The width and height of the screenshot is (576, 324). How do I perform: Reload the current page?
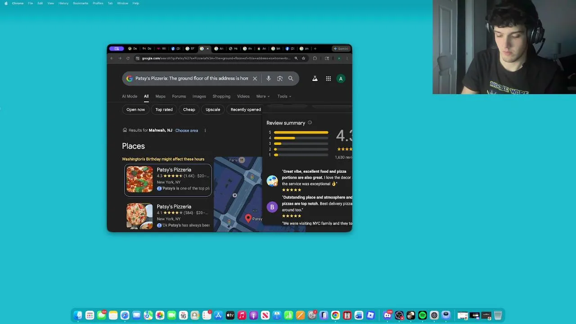point(128,58)
